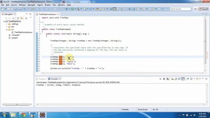The height and width of the screenshot is (118, 210).
Task: Collapse the main method fold at line 8
Action: pyautogui.click(x=40, y=34)
